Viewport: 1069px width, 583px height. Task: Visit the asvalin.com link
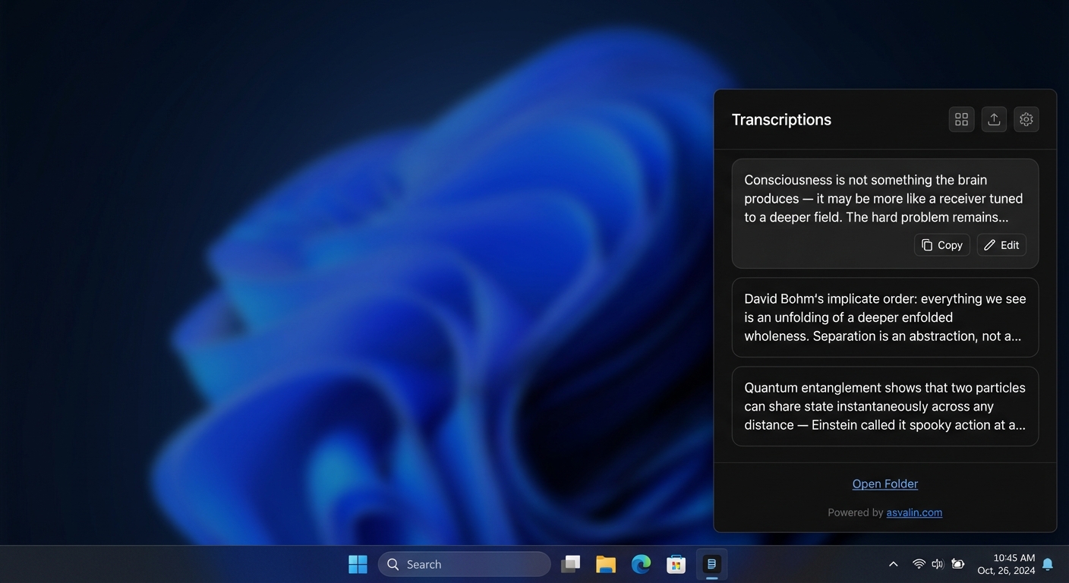914,512
